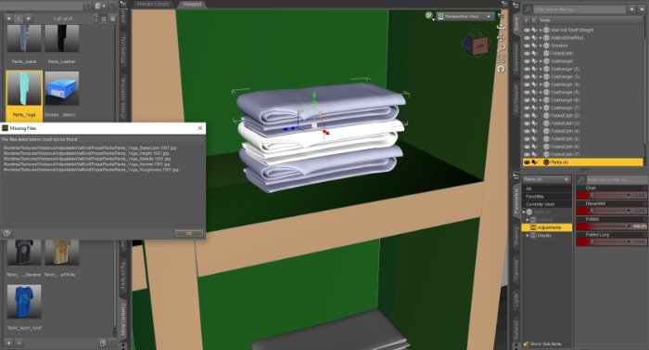Viewport: 649px width, 350px height.
Task: Toggle visibility of Wall Unit Shelf Straight
Action: coord(527,31)
